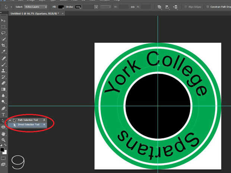Screen dimensions: 231x173
Task: Open the background color picker
Action: (x=5, y=153)
